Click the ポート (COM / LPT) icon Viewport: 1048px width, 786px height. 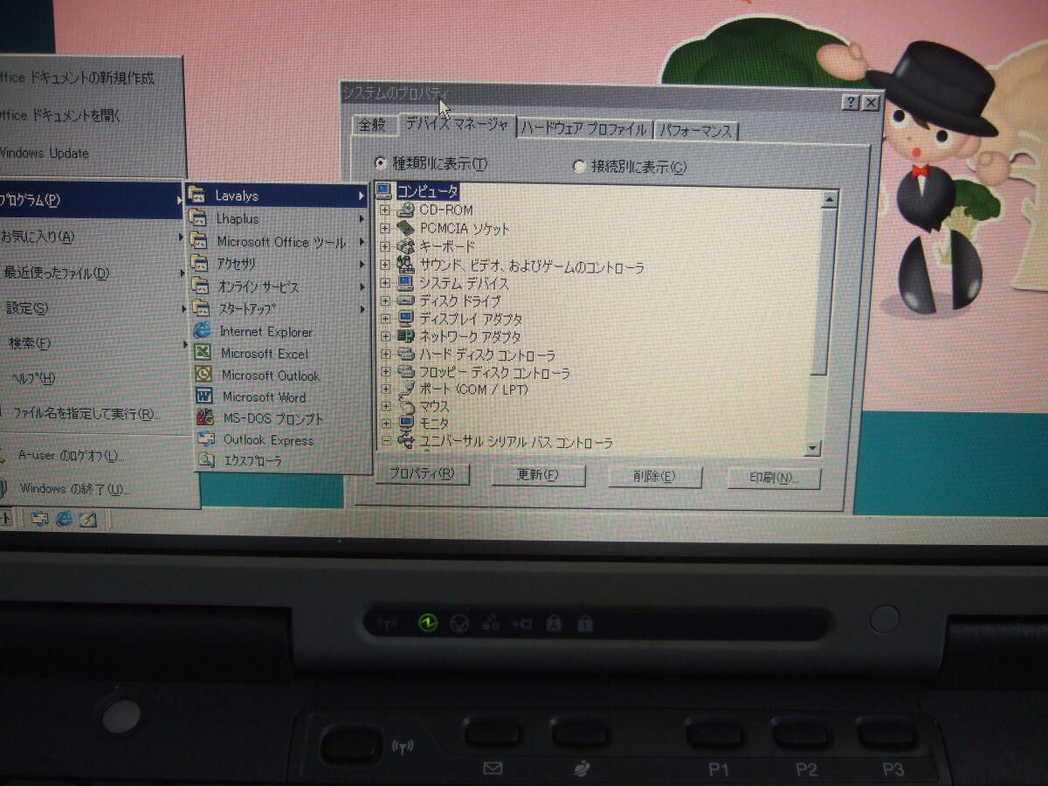tap(405, 390)
